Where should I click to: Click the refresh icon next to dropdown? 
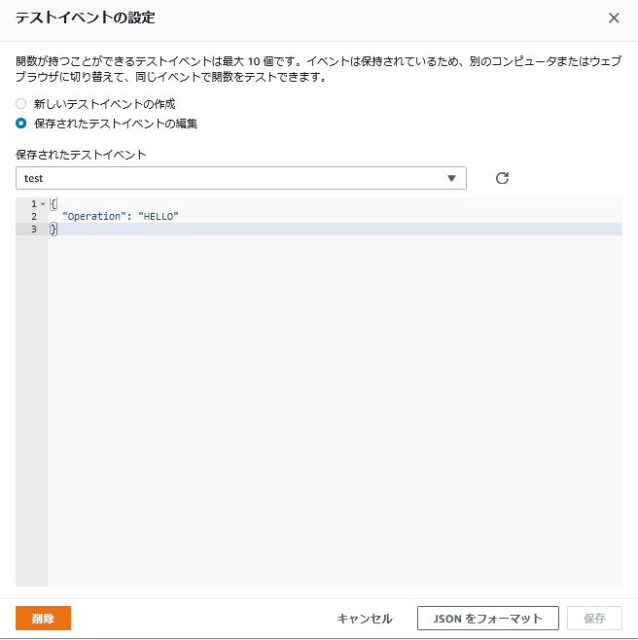pyautogui.click(x=502, y=178)
